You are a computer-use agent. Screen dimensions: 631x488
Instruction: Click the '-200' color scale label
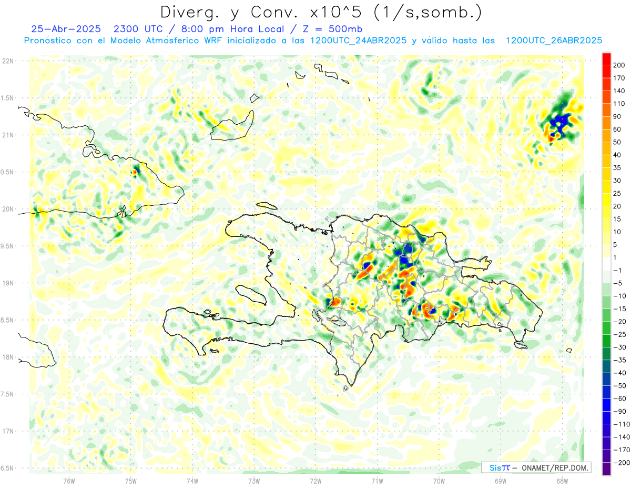pyautogui.click(x=622, y=462)
